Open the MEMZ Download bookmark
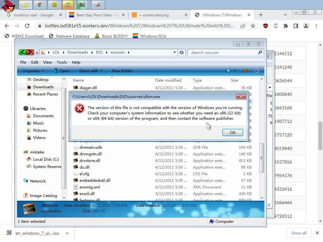This screenshot has height=242, width=323. pos(24,36)
